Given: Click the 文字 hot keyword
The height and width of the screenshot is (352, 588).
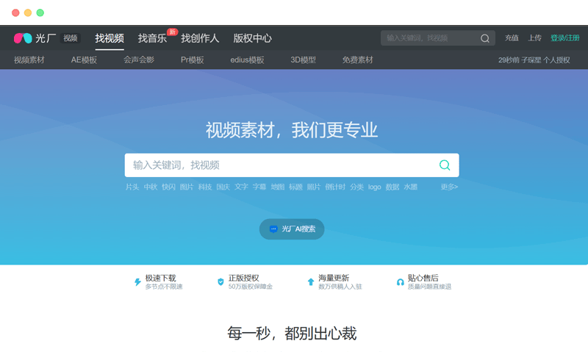Looking at the screenshot, I should (241, 187).
